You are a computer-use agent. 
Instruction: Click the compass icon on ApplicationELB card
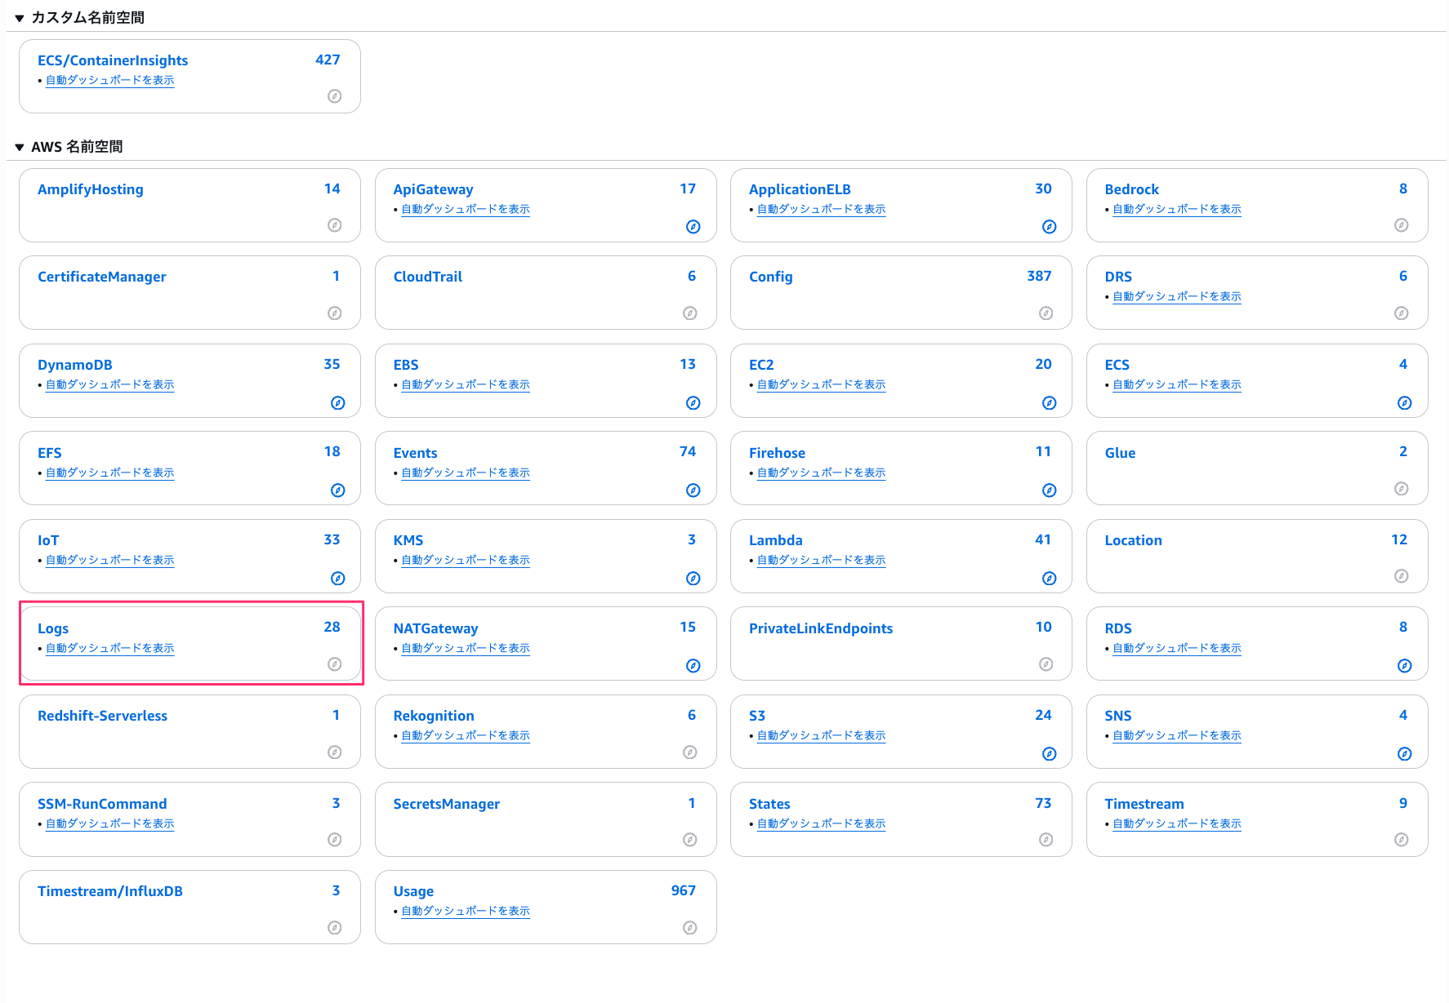(x=1050, y=227)
